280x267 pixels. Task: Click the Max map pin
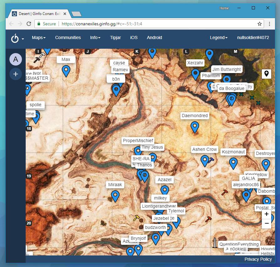(x=66, y=71)
